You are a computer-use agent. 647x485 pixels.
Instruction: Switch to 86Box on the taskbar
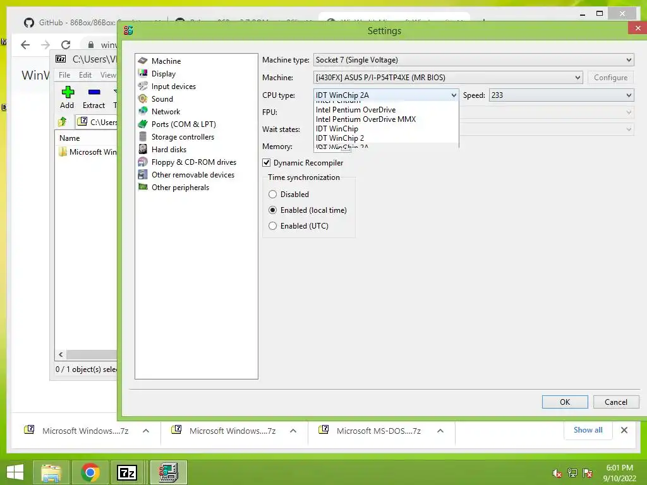pos(168,472)
